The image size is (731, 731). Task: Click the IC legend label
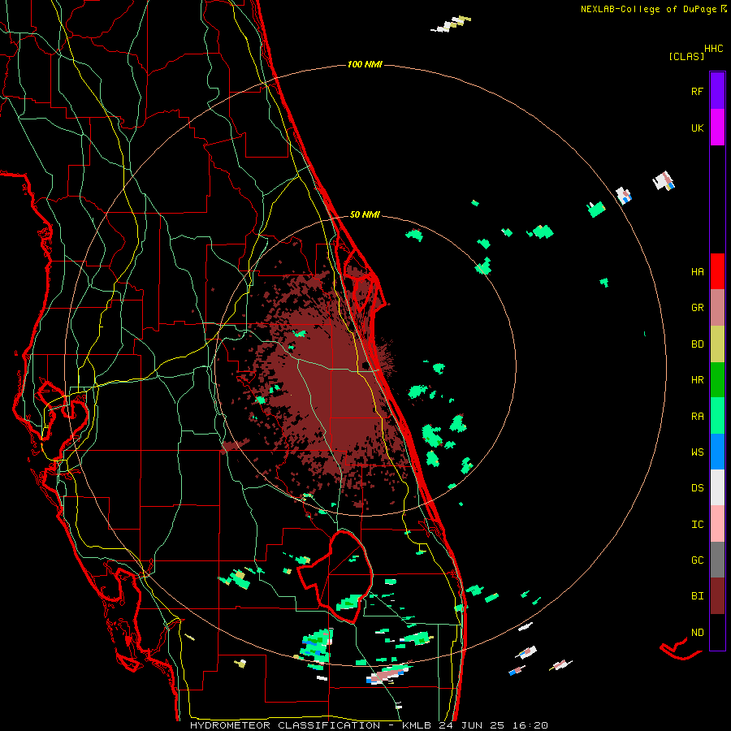pyautogui.click(x=697, y=525)
